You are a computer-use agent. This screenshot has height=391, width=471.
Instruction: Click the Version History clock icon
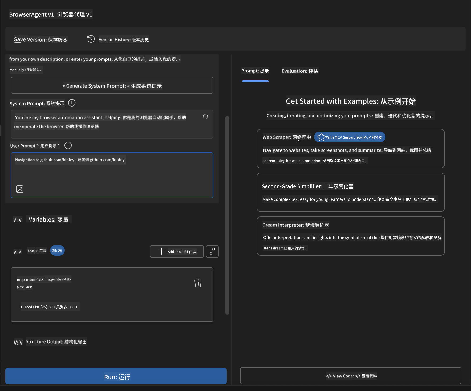[x=91, y=39]
